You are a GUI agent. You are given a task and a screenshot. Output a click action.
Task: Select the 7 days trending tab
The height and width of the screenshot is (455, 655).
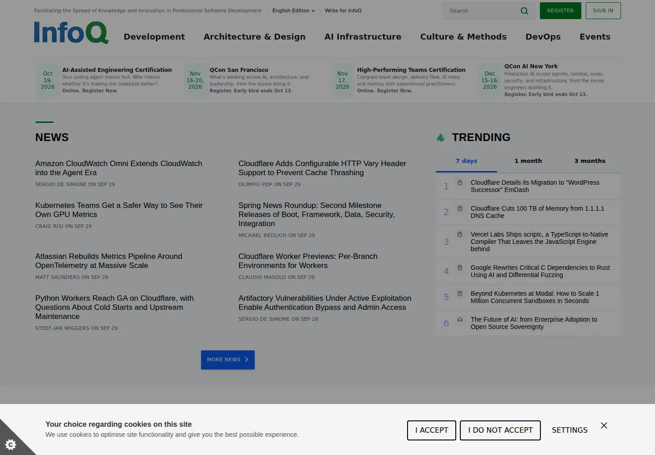(x=466, y=161)
